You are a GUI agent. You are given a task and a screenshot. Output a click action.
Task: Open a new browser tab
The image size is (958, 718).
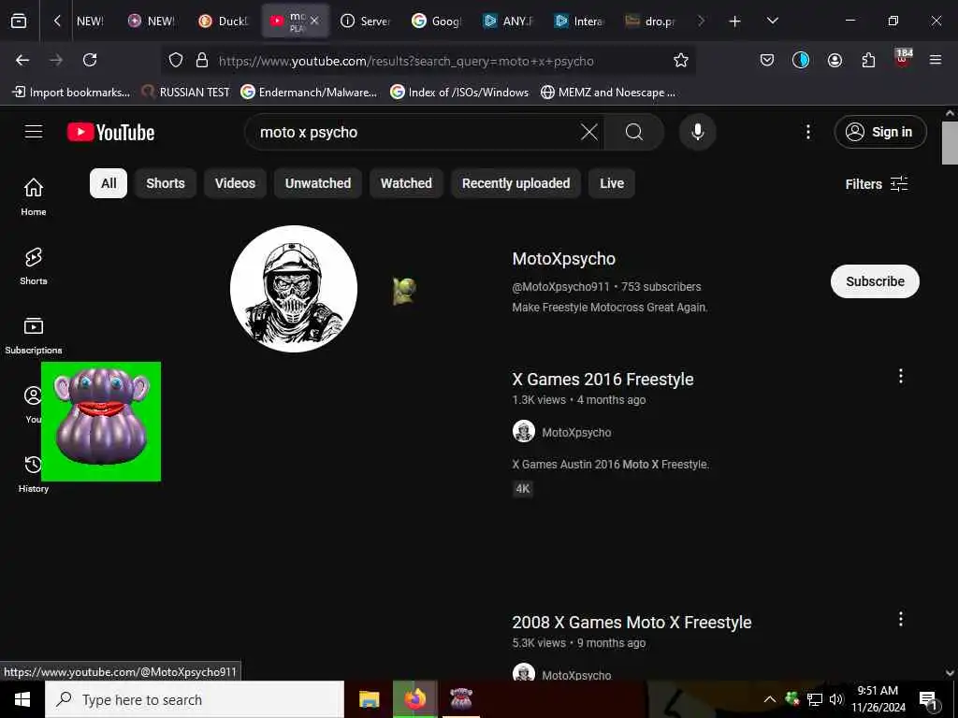pyautogui.click(x=734, y=22)
